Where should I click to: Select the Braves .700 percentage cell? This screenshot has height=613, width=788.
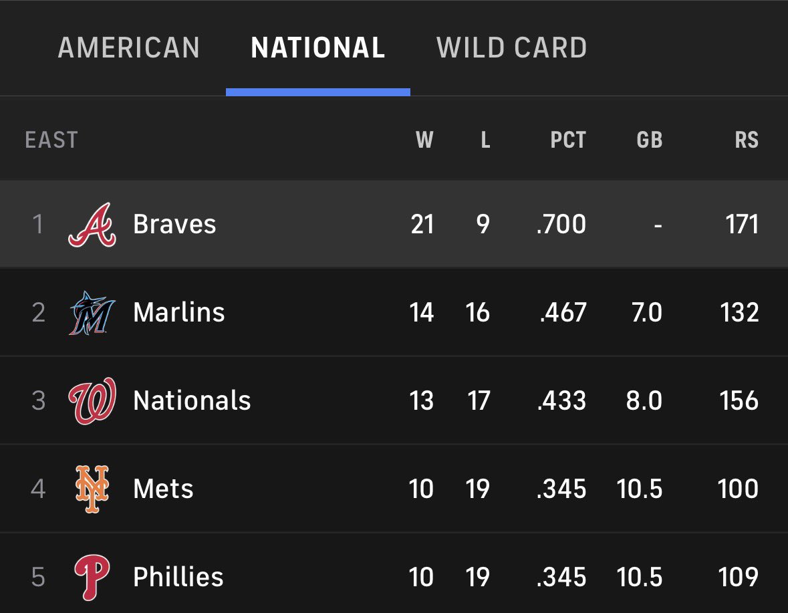pos(561,224)
